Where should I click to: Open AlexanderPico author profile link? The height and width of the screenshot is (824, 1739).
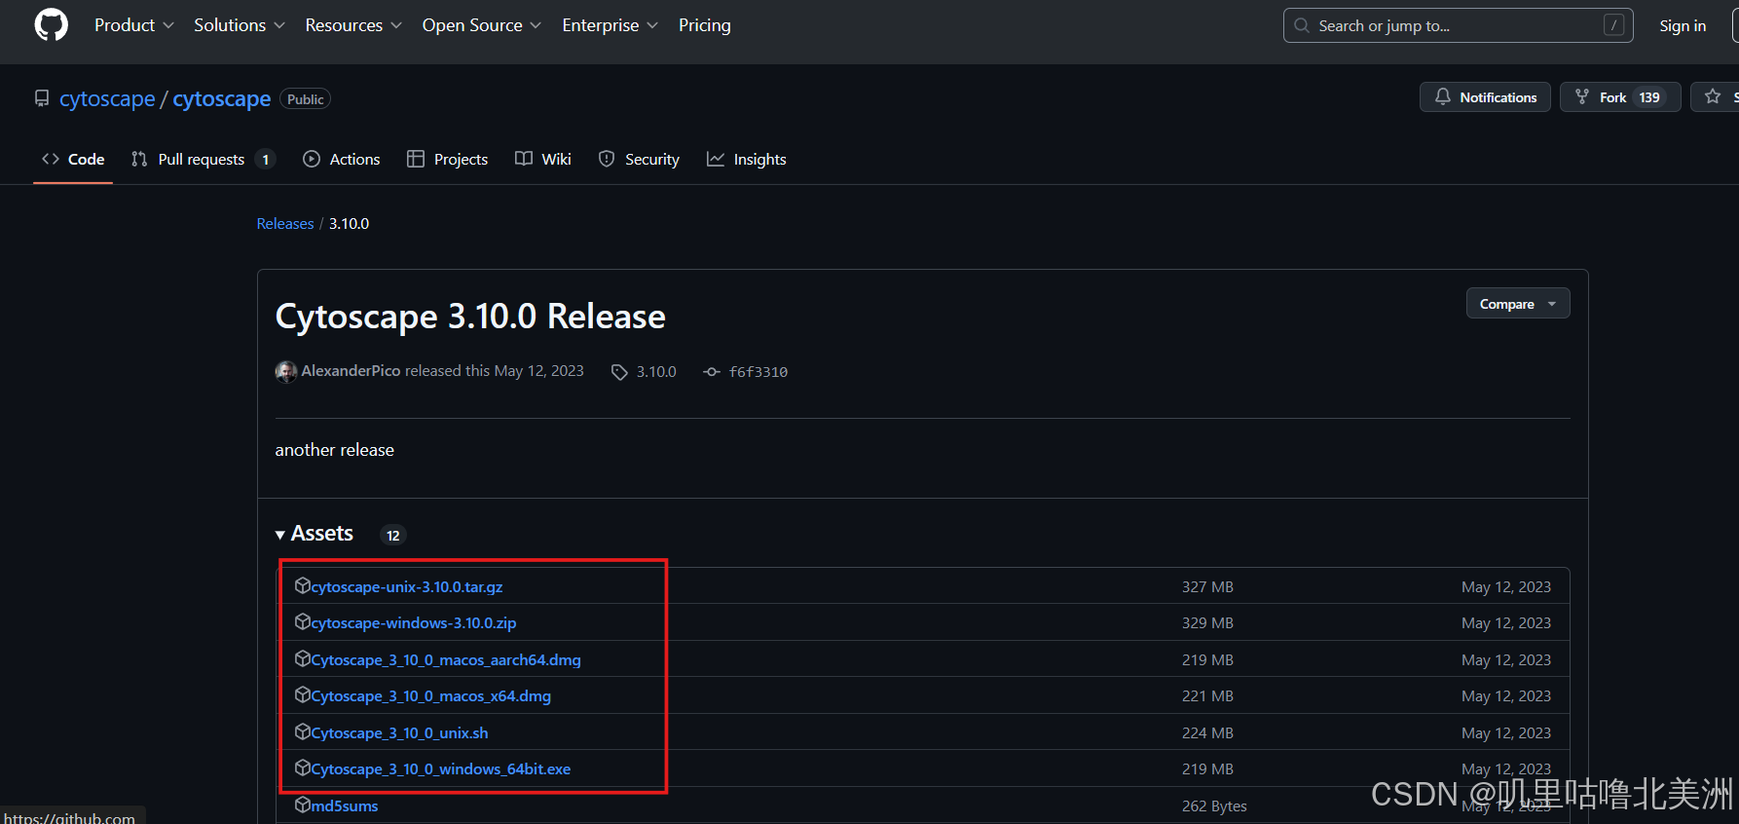point(351,371)
